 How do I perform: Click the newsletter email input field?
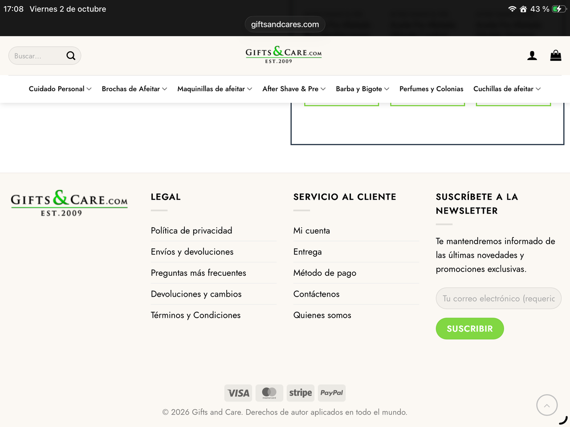coord(499,298)
